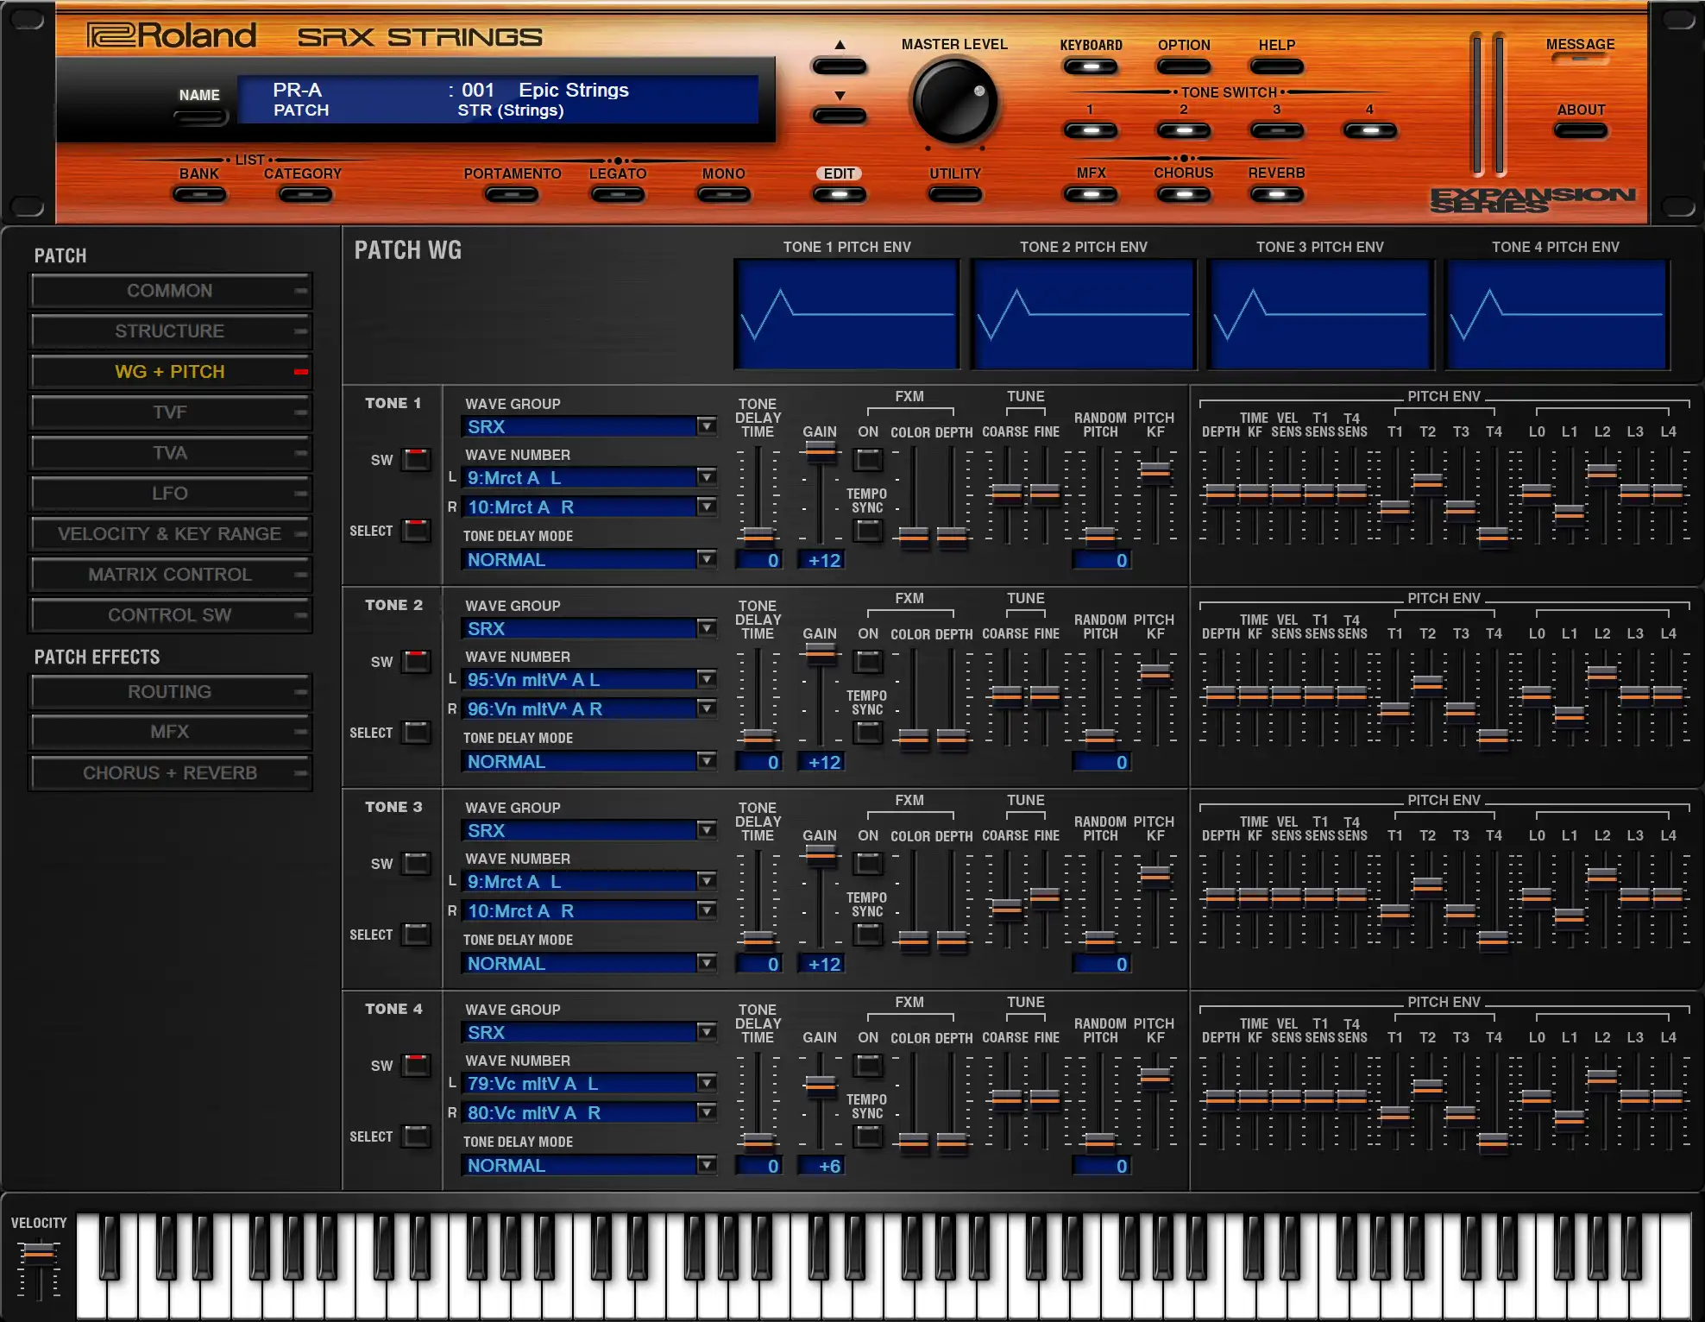This screenshot has height=1322, width=1705.
Task: Toggle Tone Switch 3 button
Action: point(1276,131)
